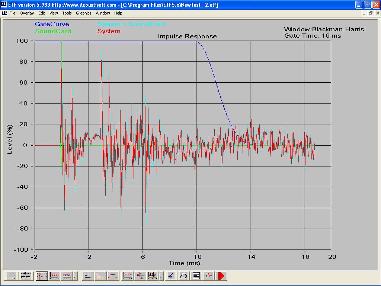Screen dimensions: 381x286
Task: Click the green SoundCard legend label
Action: (53, 31)
